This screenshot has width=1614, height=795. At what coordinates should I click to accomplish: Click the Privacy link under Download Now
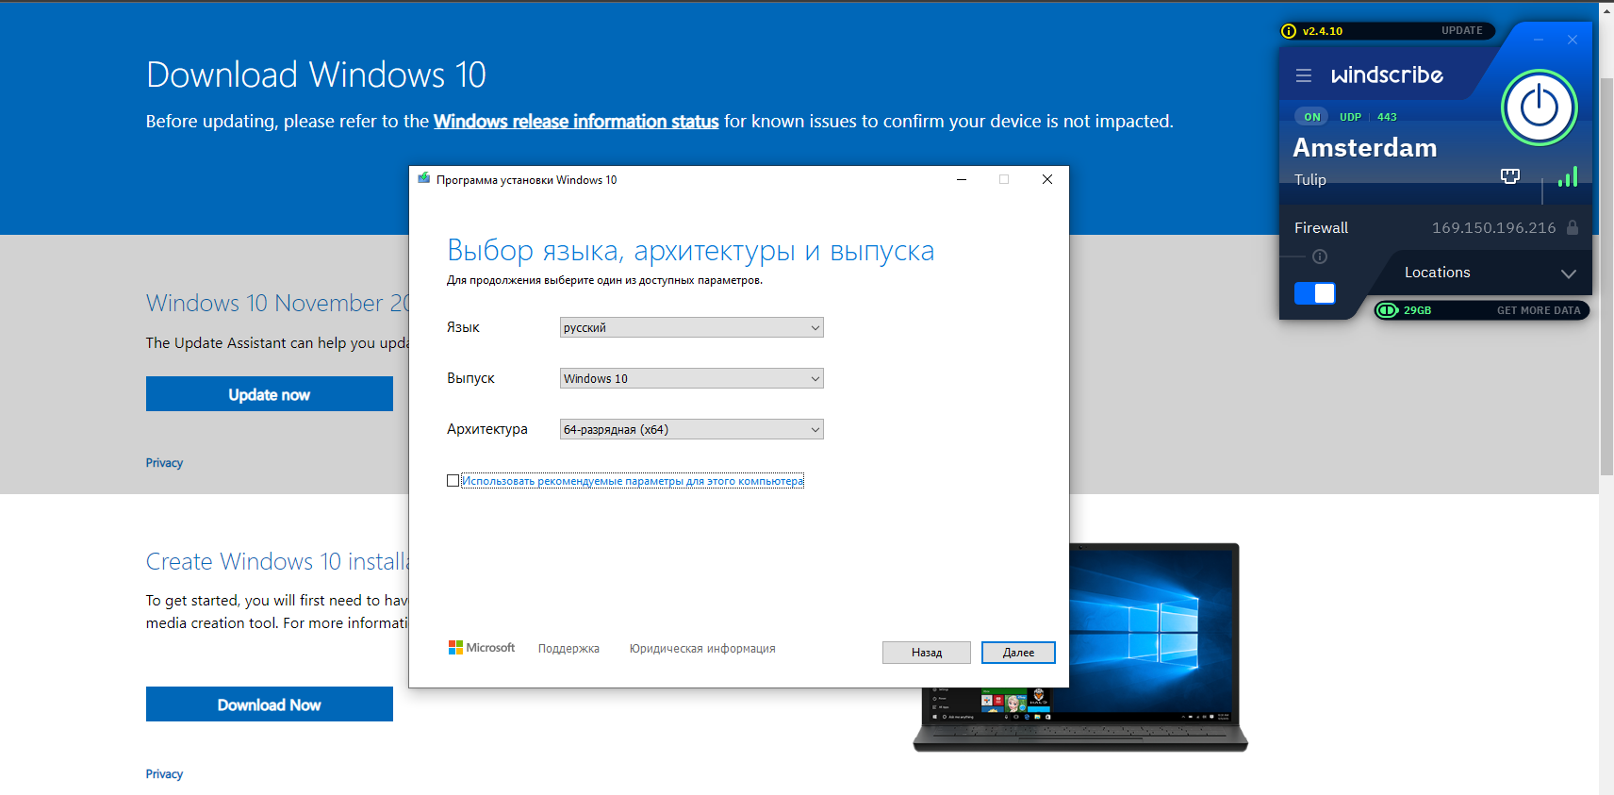tap(164, 774)
